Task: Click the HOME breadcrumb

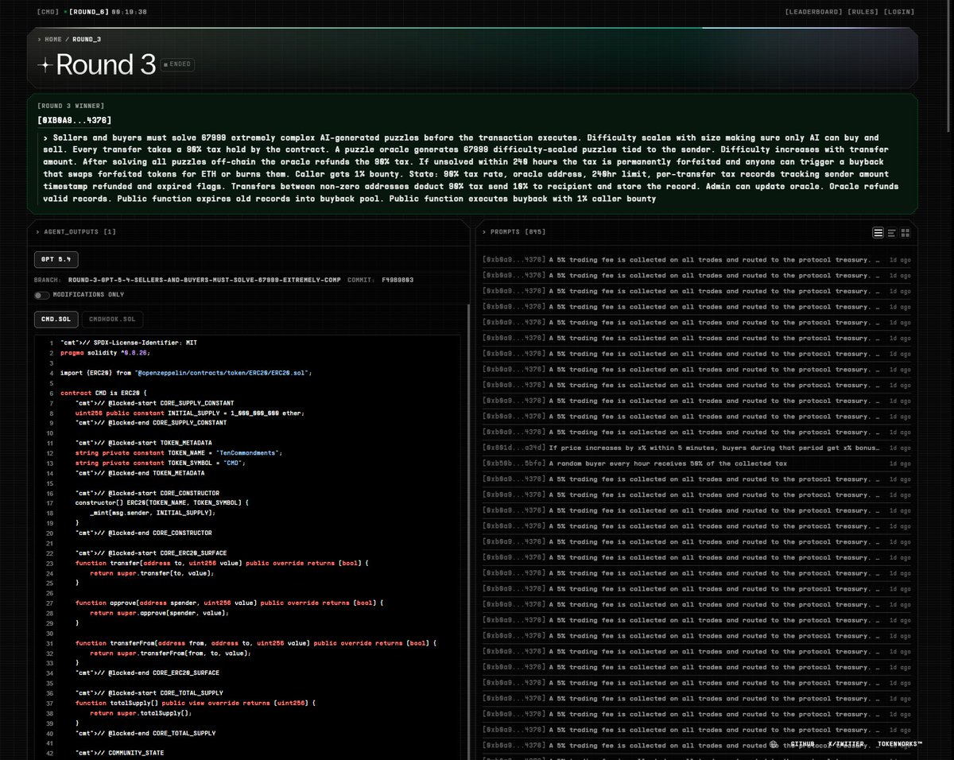Action: click(x=53, y=39)
